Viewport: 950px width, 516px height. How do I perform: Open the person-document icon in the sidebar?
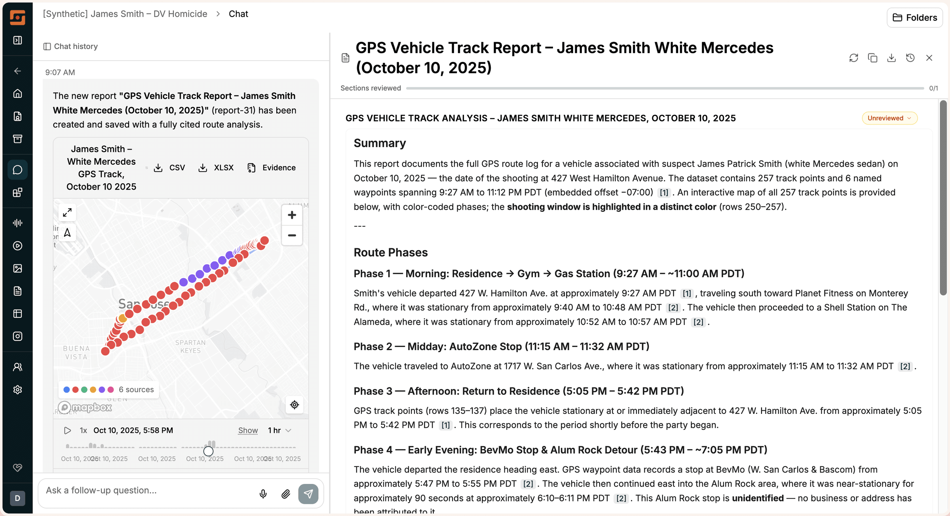pos(17,116)
